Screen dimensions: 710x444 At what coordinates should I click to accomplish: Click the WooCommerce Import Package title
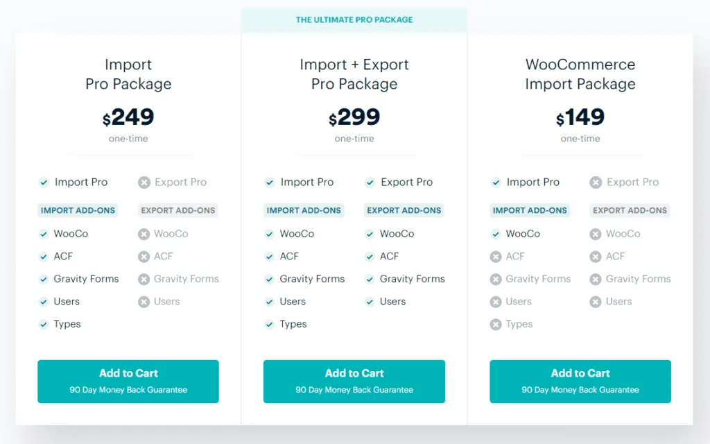(x=580, y=73)
